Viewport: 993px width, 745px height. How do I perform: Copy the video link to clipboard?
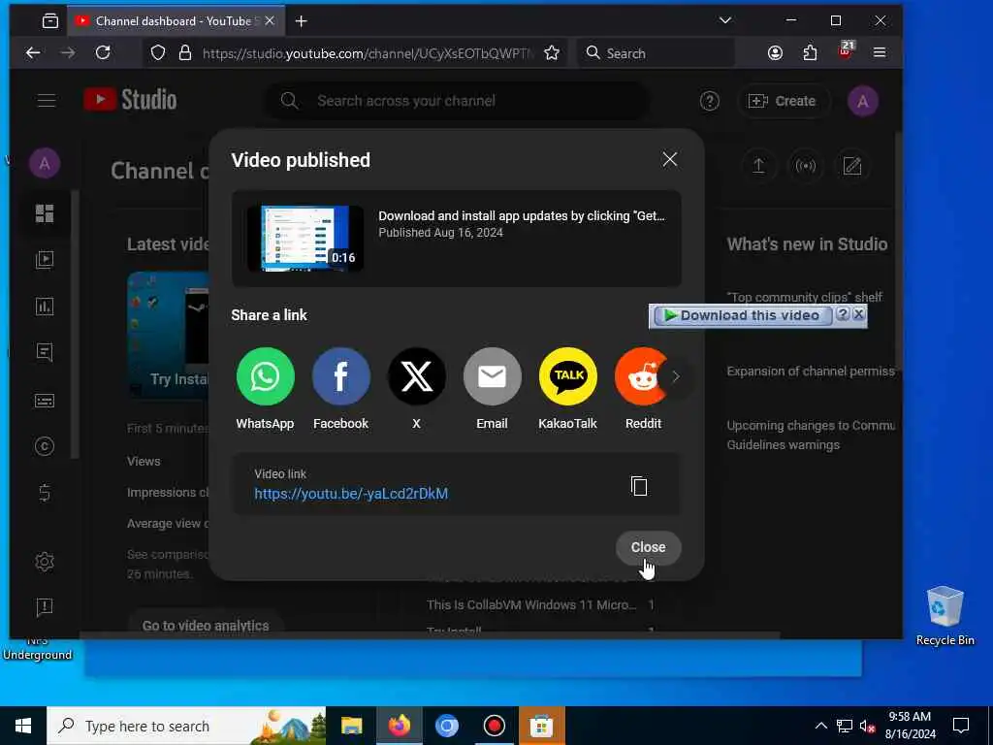click(639, 486)
